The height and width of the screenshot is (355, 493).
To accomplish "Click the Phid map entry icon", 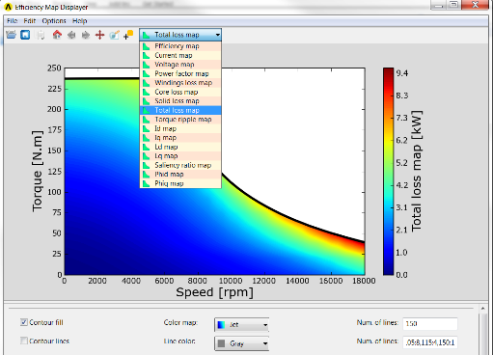I will [x=147, y=175].
